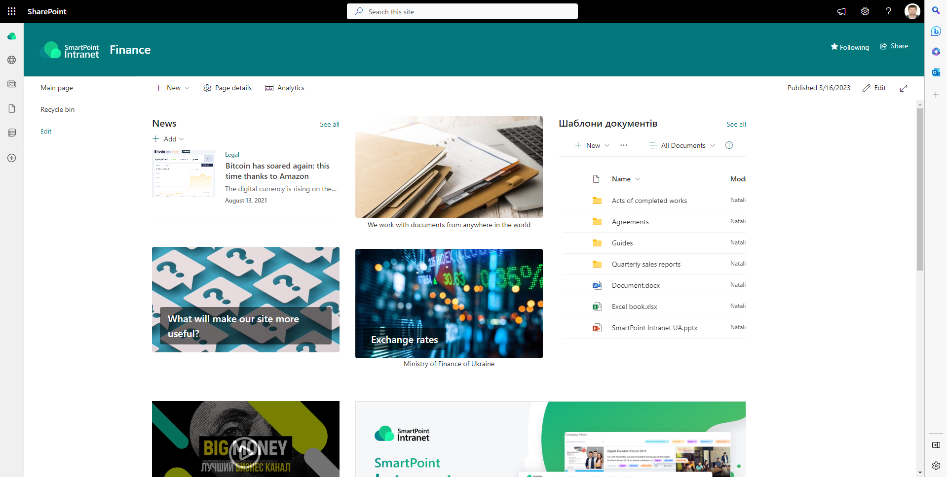Click the megaphone announcement icon in top bar
Screen dimensions: 947x477
[841, 11]
